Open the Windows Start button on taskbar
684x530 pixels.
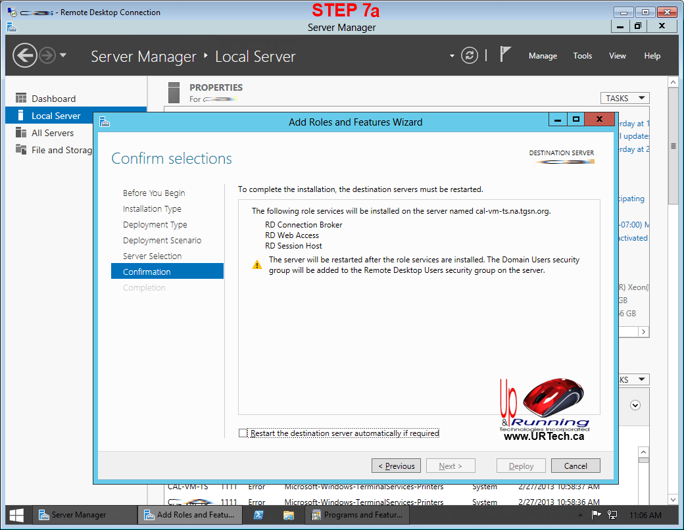(x=16, y=515)
